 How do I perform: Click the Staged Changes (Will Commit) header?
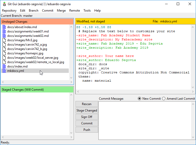click(37, 90)
